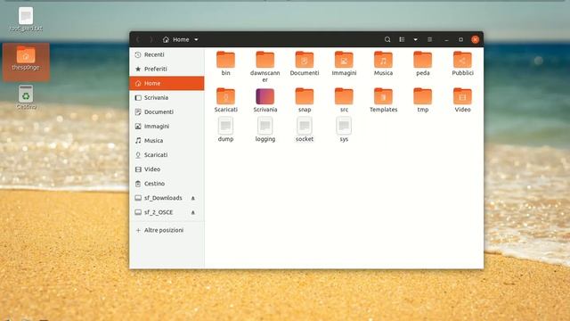The image size is (570, 321).
Task: Select Home in the sidebar
Action: coord(167,83)
